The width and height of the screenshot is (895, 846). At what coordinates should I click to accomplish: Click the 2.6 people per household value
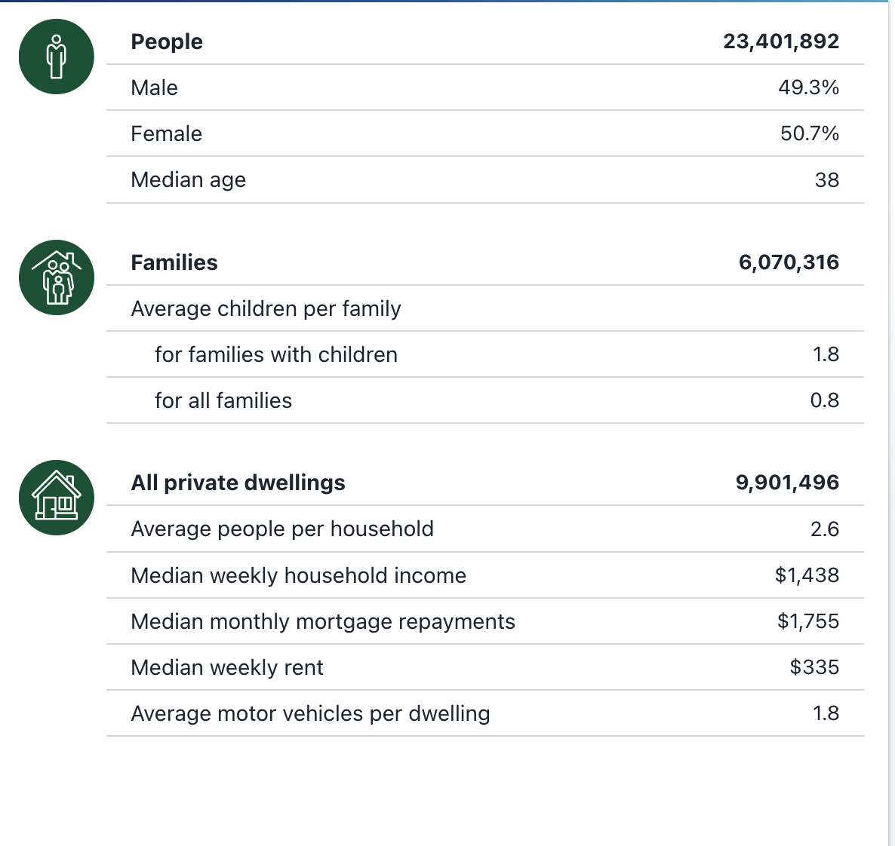825,529
